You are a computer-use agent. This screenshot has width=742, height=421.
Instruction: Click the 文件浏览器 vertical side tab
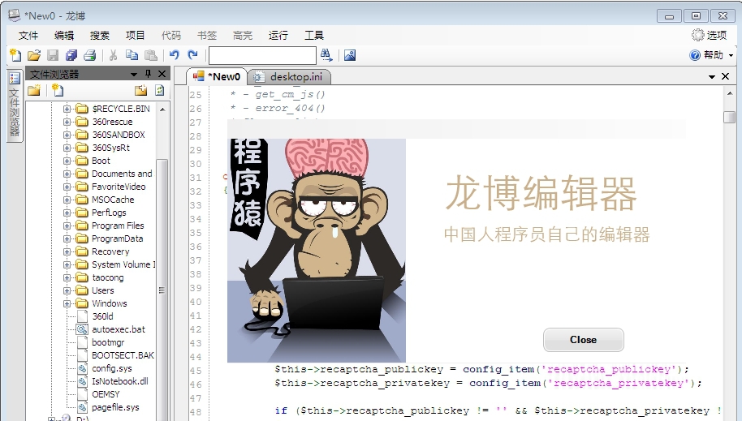pos(15,105)
